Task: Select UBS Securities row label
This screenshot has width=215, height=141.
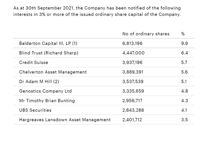Action: coord(35,110)
